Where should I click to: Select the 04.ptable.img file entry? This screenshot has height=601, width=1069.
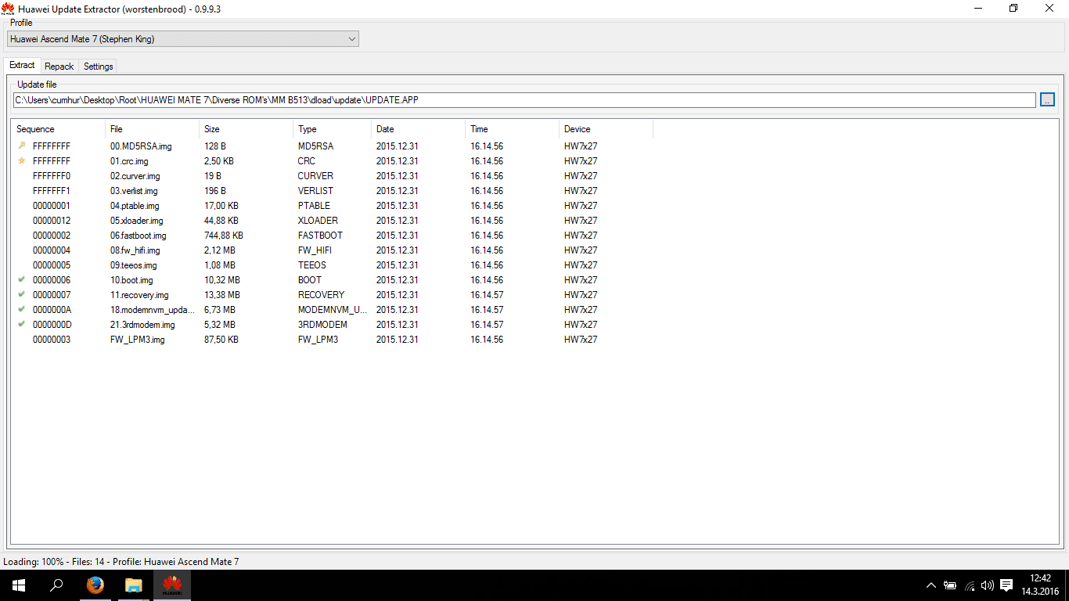coord(135,206)
